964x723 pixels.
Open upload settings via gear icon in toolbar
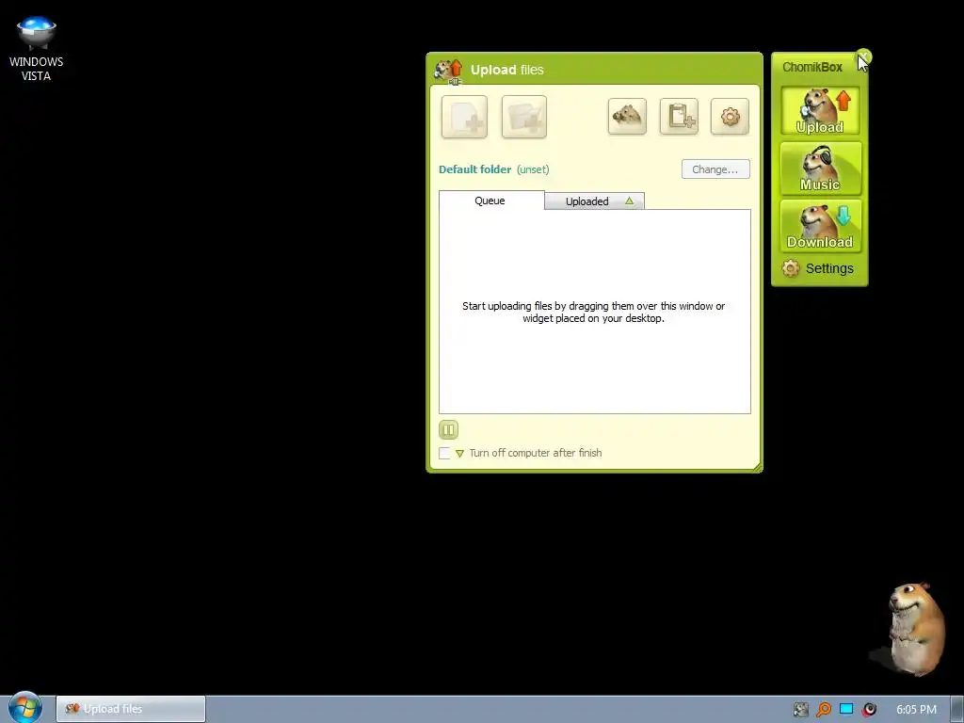click(x=730, y=116)
